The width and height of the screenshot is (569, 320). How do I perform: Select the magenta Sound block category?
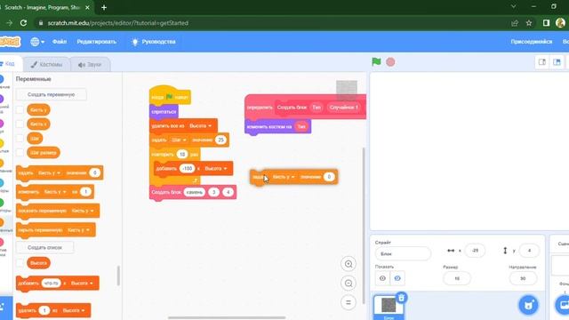coord(3,126)
